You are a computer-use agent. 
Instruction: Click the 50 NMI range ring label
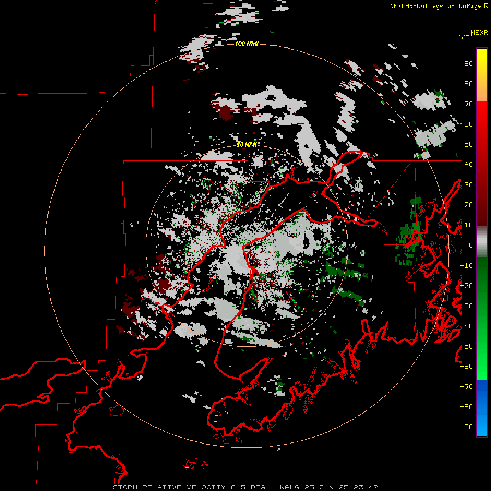[x=247, y=145]
